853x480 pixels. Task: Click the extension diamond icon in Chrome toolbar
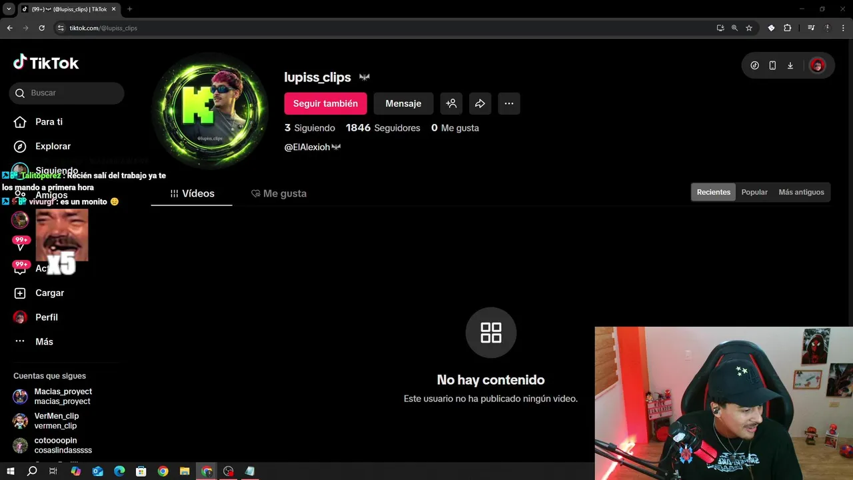coord(771,28)
